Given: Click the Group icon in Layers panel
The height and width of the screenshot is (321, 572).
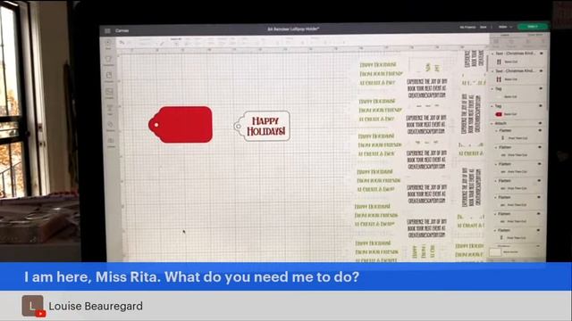Looking at the screenshot, I should (x=497, y=41).
